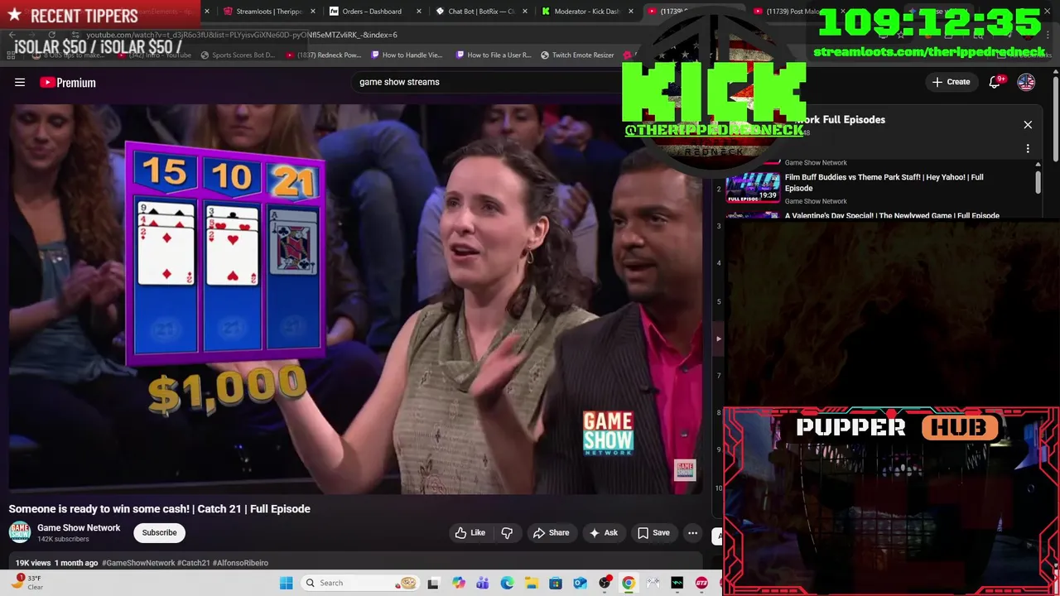Open File Explorer from taskbar
The image size is (1060, 596).
[532, 583]
